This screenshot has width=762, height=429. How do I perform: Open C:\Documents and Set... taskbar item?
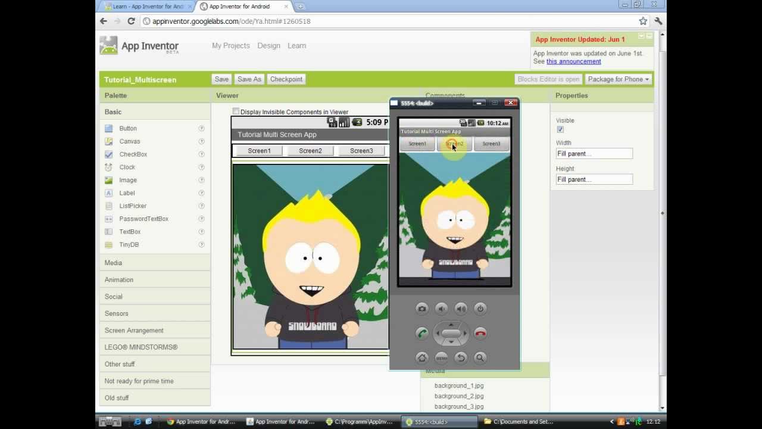click(519, 422)
